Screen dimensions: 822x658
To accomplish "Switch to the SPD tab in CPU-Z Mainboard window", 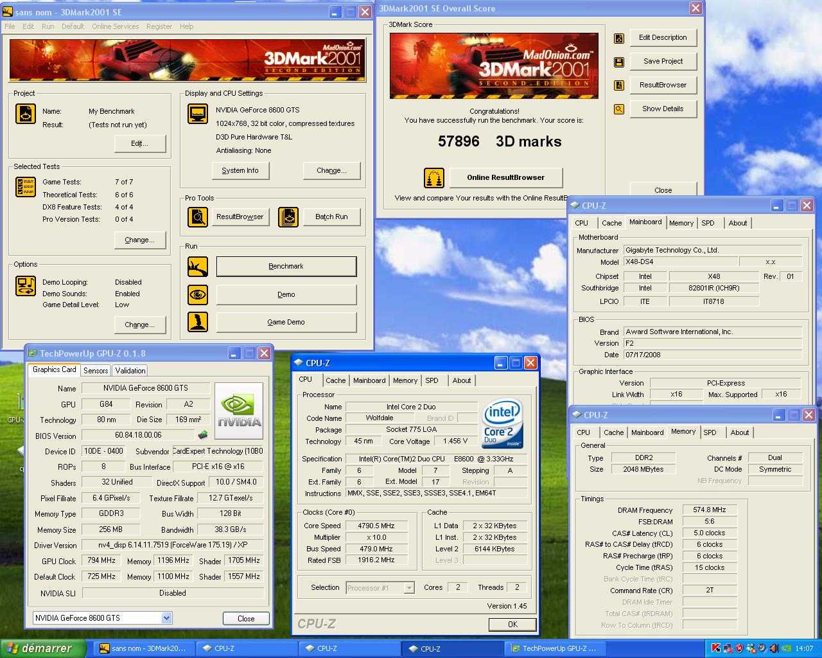I will point(708,223).
